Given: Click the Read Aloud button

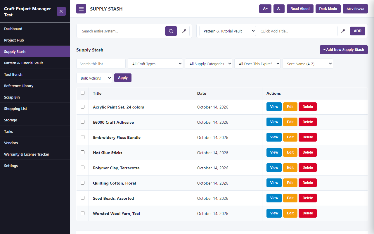Looking at the screenshot, I should coord(300,9).
